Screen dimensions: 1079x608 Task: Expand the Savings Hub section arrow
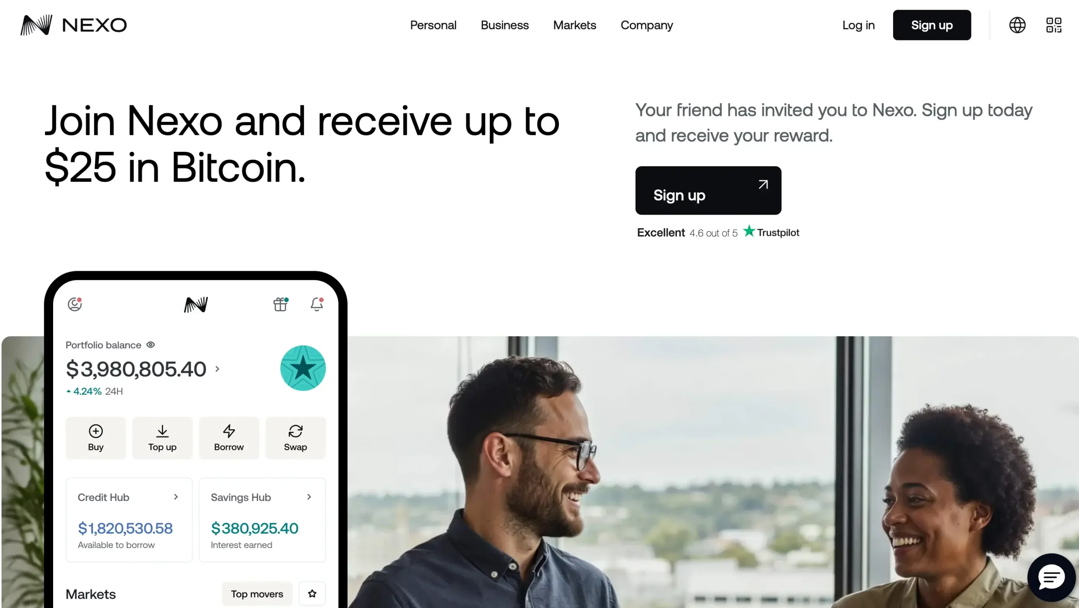(x=310, y=497)
